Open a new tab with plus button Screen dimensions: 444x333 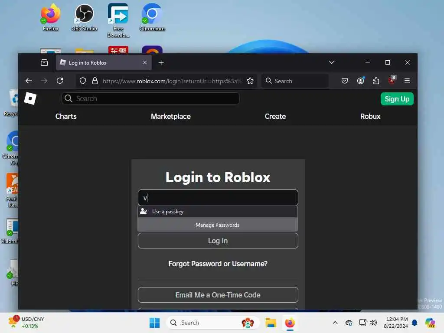(161, 62)
